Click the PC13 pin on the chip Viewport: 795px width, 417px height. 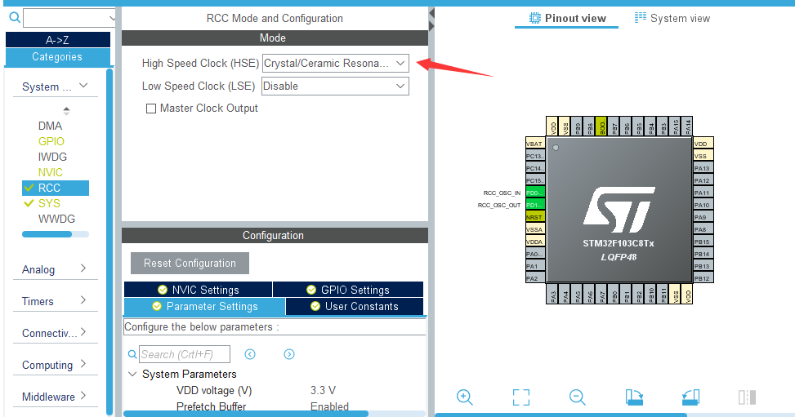pyautogui.click(x=535, y=156)
